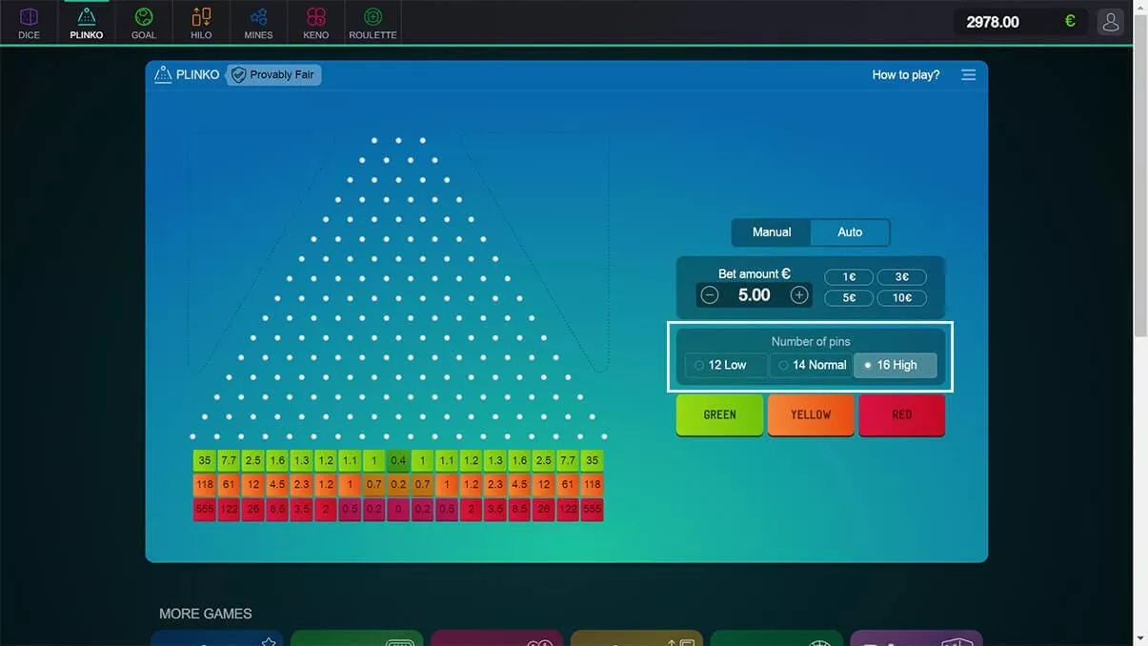Open the How to play link
Image resolution: width=1148 pixels, height=646 pixels.
(x=904, y=73)
